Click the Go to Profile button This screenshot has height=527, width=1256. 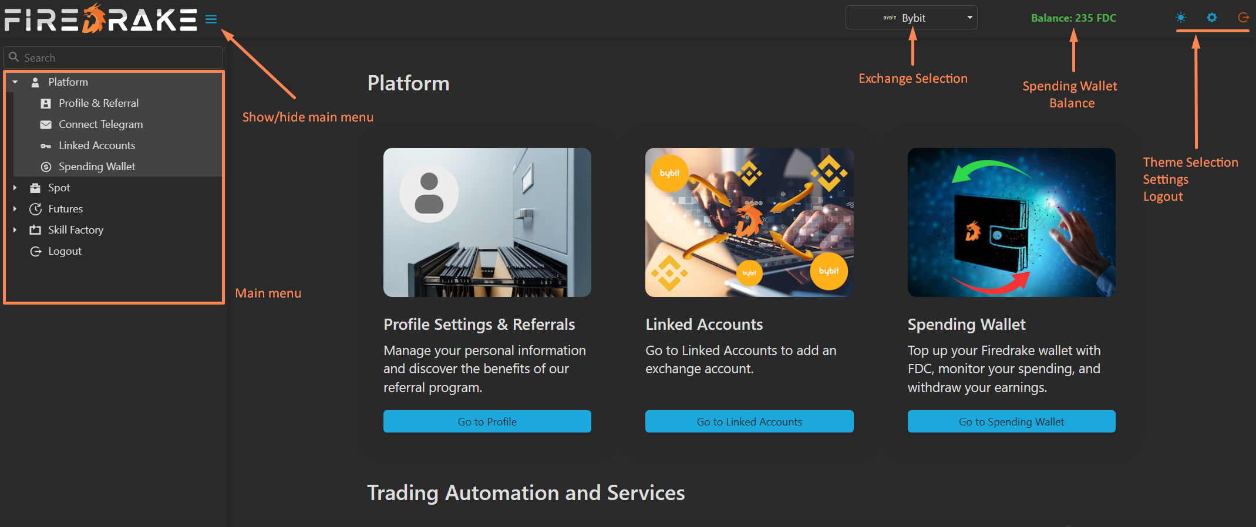point(487,421)
